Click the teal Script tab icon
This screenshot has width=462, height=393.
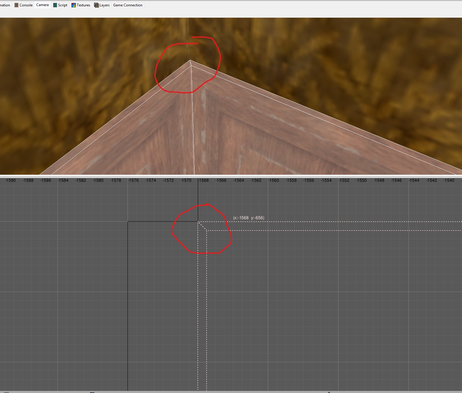(55, 5)
